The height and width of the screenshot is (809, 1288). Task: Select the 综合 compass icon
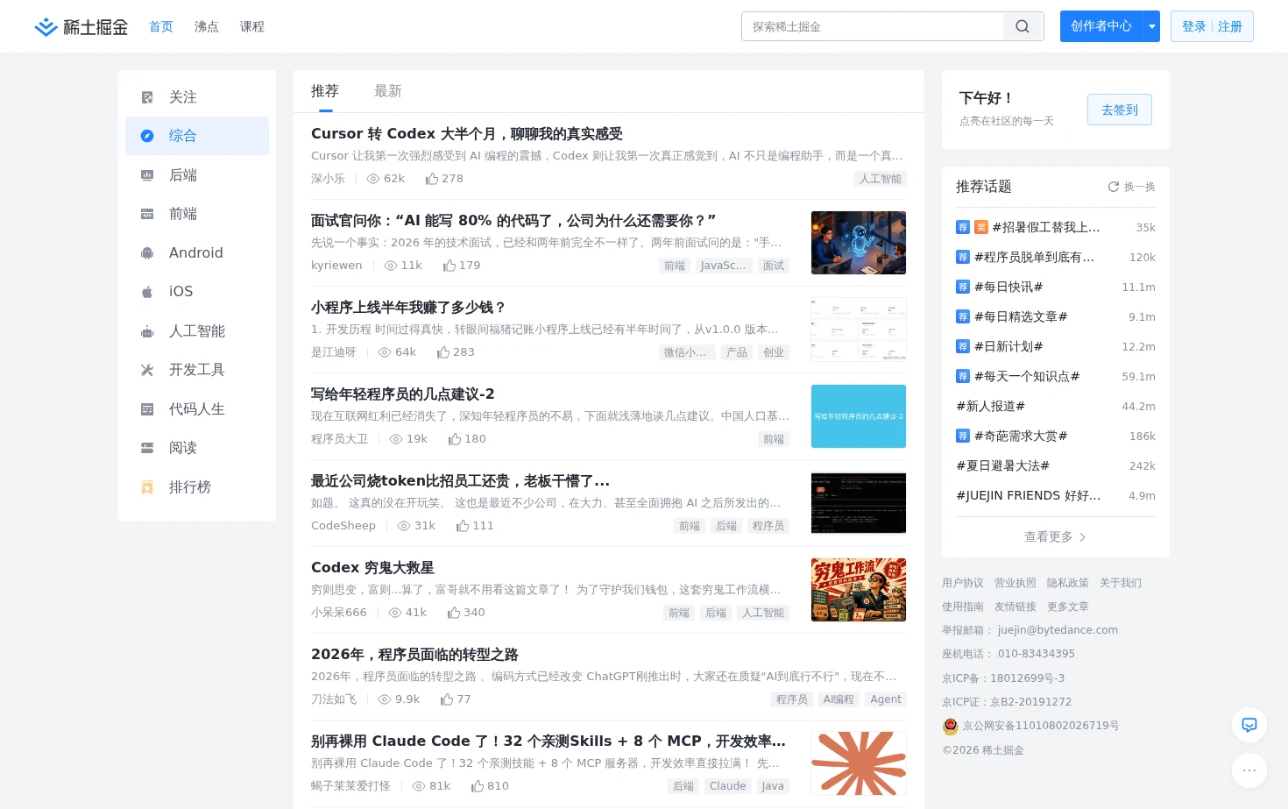pyautogui.click(x=147, y=136)
